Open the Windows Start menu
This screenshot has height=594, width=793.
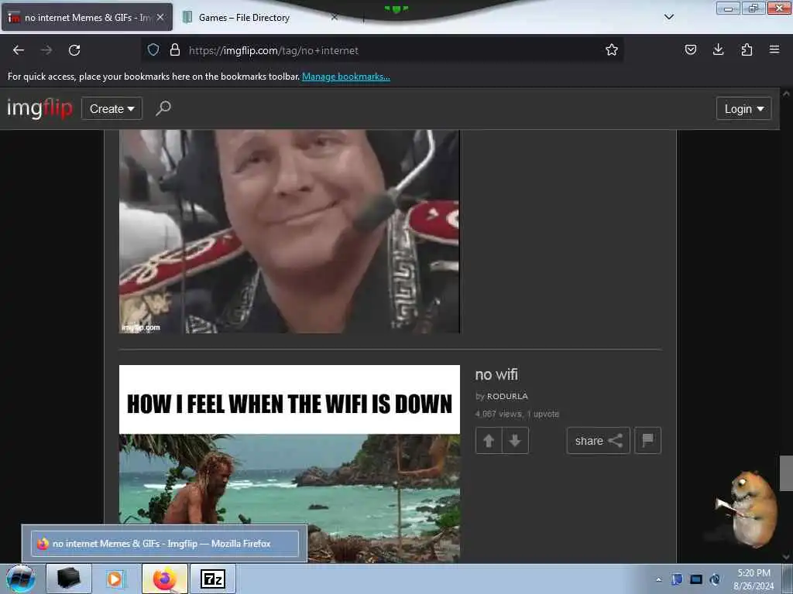(21, 579)
